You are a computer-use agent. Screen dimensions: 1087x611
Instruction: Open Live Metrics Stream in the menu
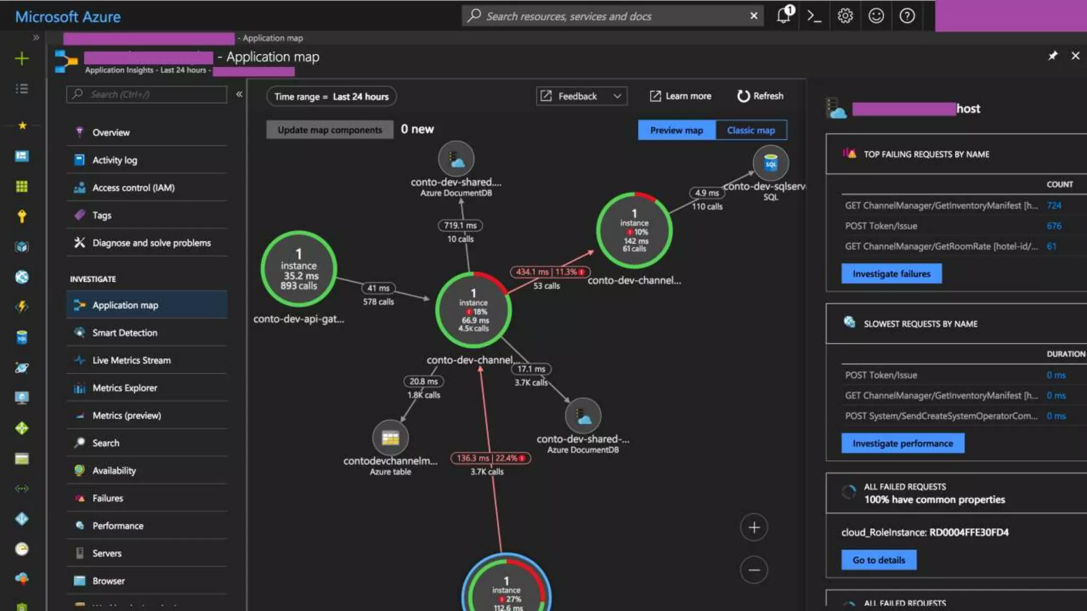(x=131, y=360)
